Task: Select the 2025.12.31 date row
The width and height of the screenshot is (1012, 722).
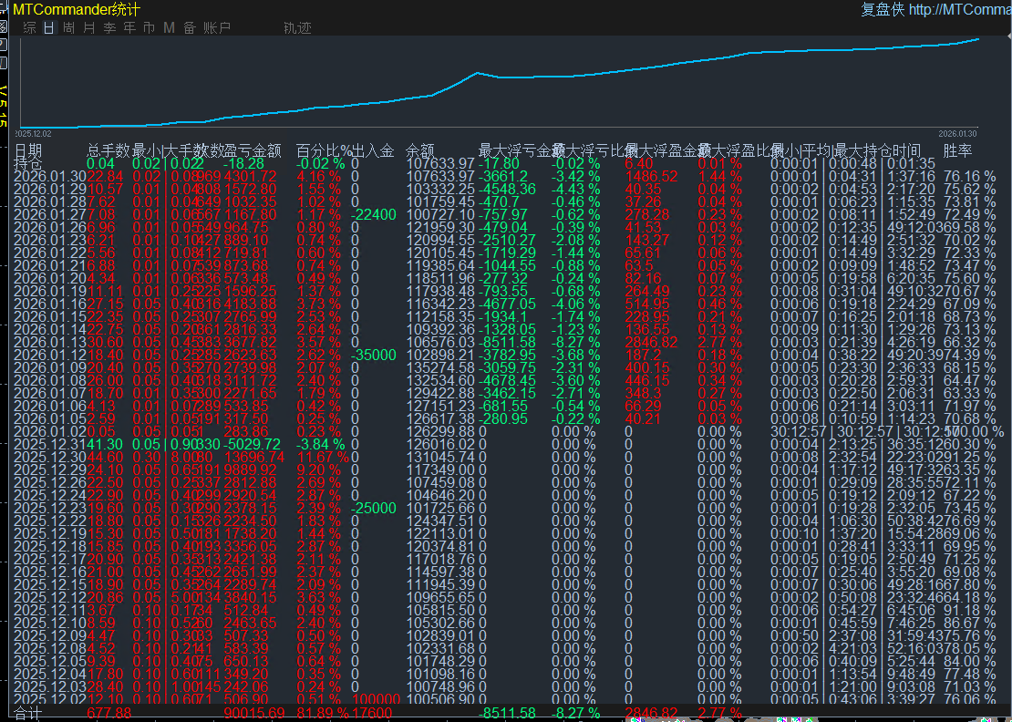Action: (x=506, y=444)
